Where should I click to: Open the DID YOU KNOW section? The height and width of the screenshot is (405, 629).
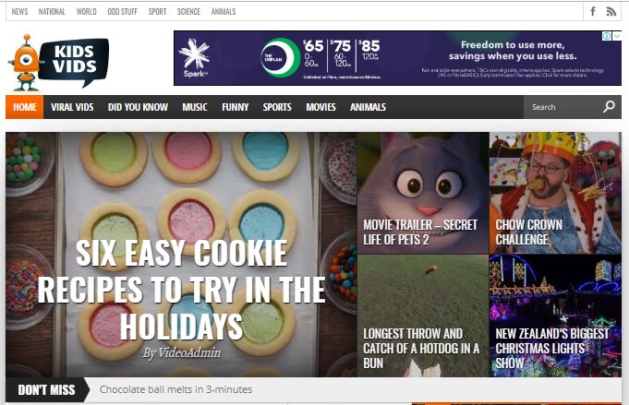click(x=138, y=107)
